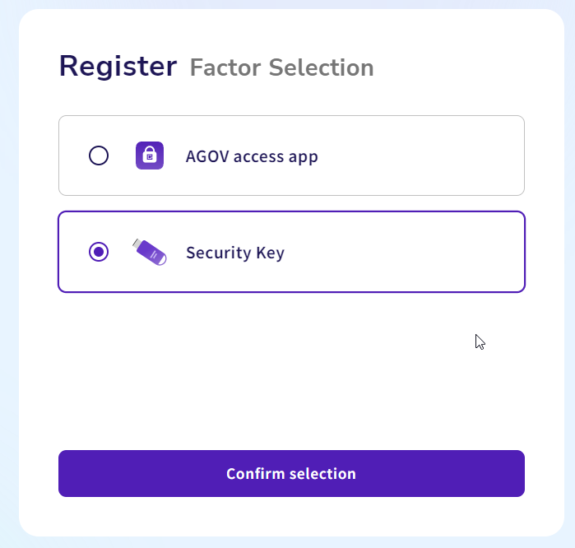Select the Security Key radio button
The width and height of the screenshot is (575, 548).
click(x=99, y=252)
